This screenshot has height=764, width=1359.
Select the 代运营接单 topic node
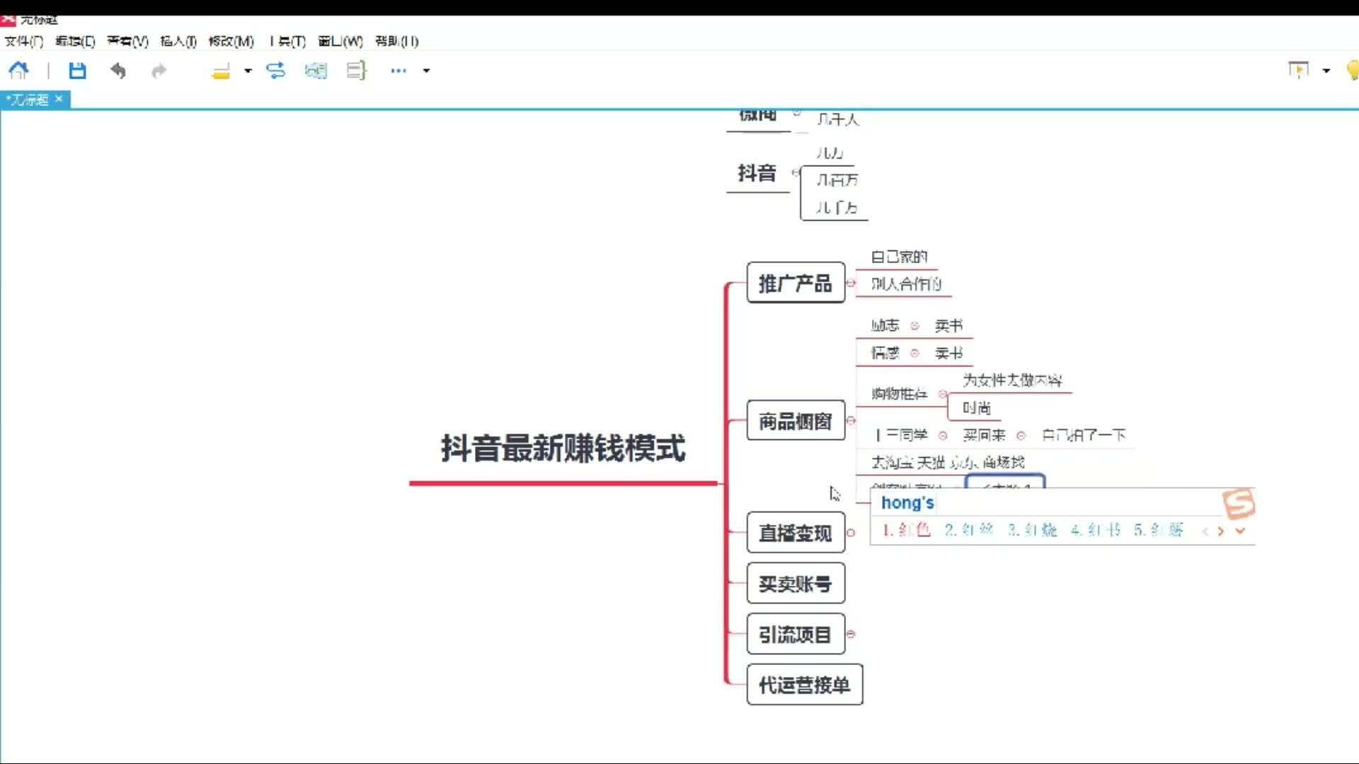click(805, 685)
